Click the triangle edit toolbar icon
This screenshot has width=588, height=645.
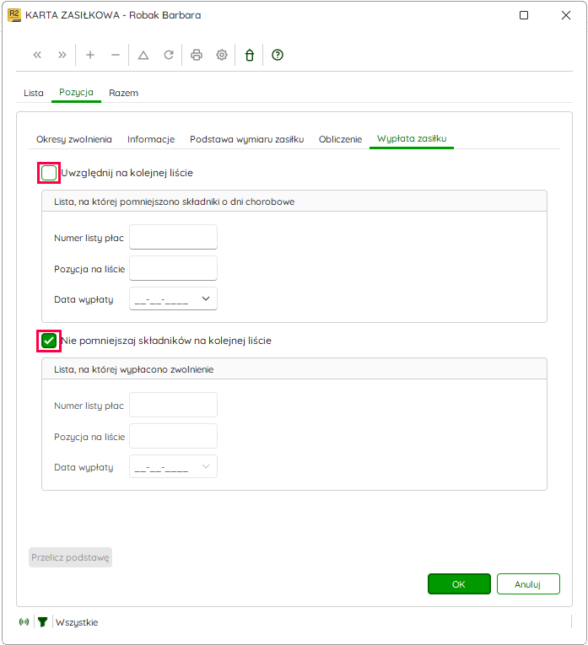tap(143, 55)
